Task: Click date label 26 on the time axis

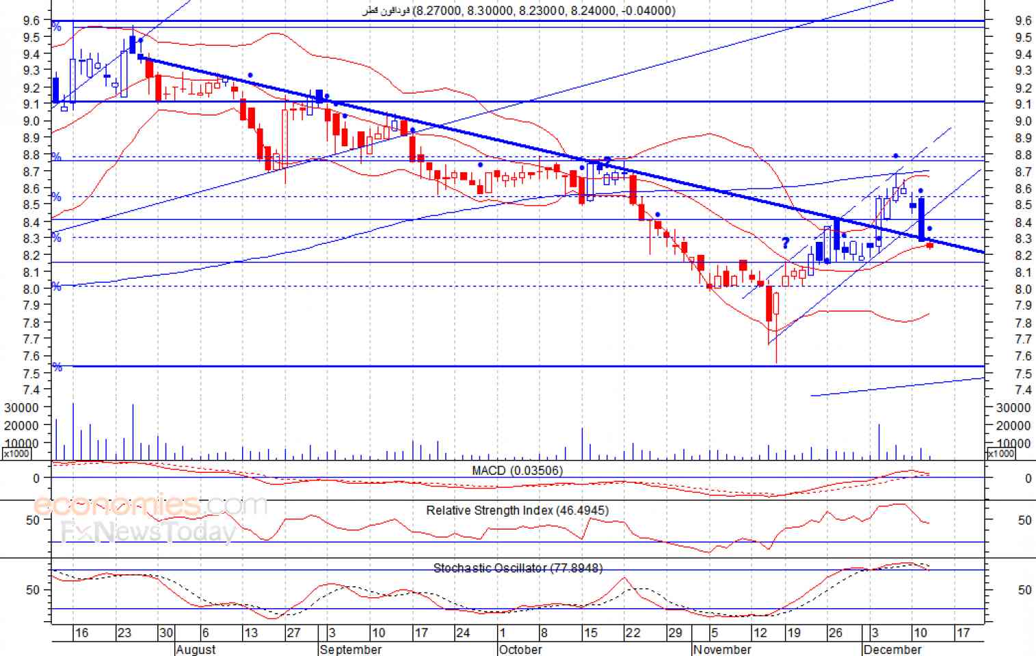Action: pyautogui.click(x=836, y=633)
